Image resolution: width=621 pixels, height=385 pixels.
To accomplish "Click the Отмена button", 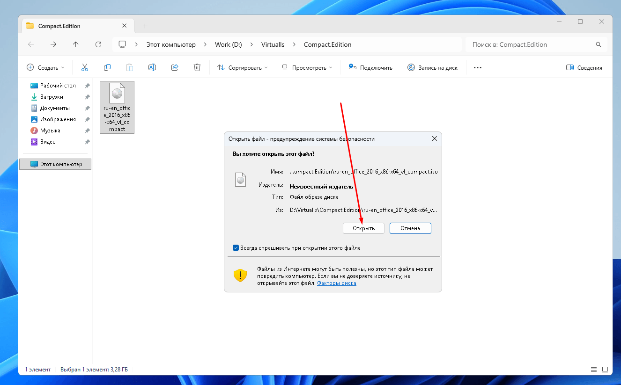I will point(410,228).
